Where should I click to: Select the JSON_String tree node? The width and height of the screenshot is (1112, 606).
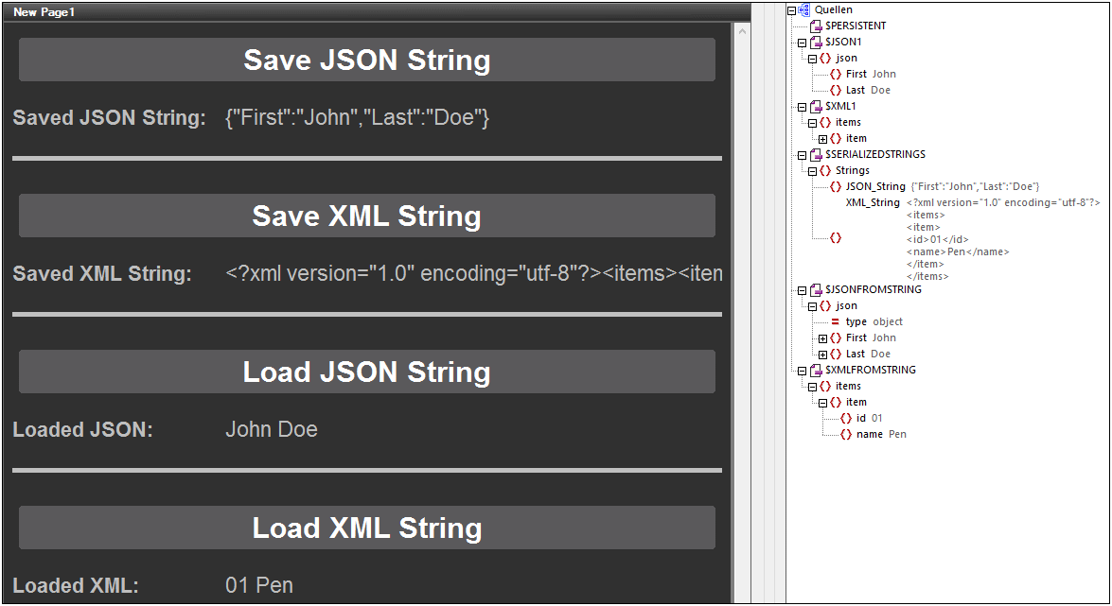pos(874,187)
